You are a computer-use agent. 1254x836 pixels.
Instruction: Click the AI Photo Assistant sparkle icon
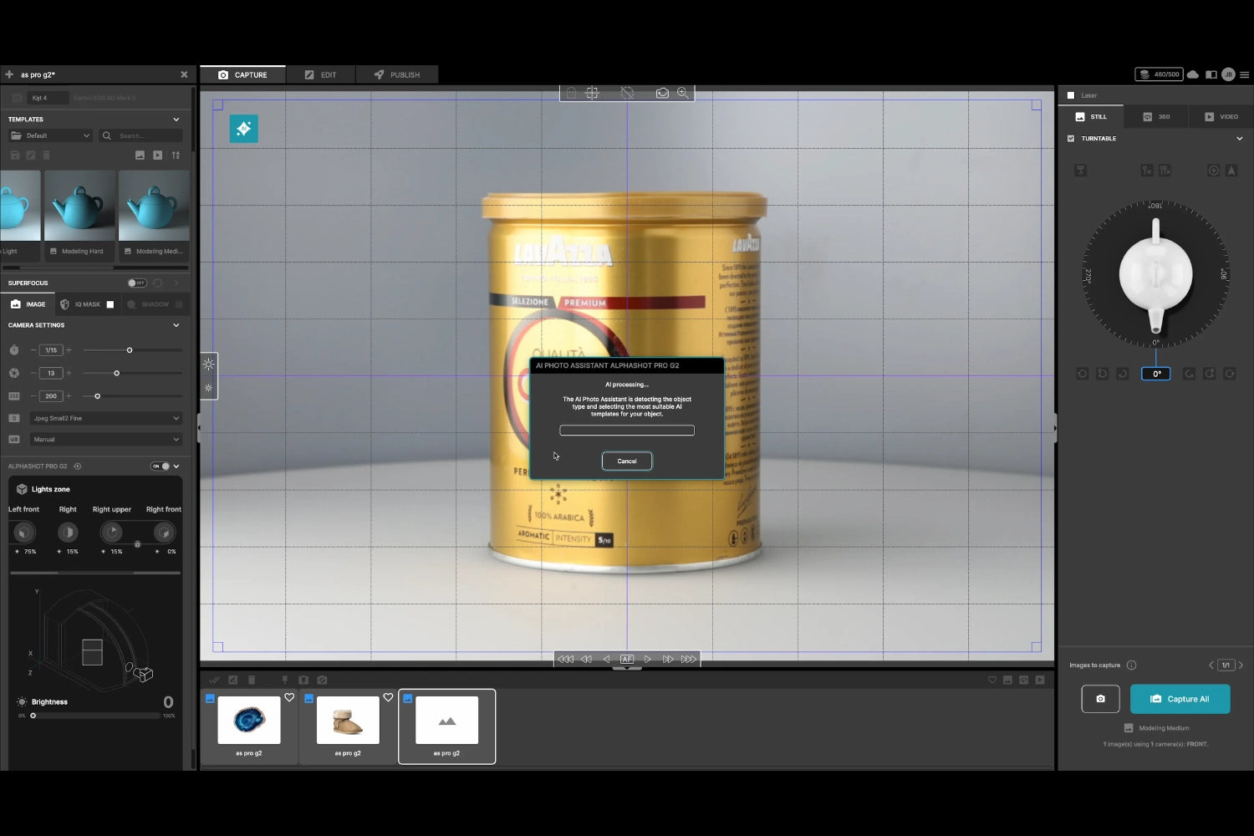243,129
